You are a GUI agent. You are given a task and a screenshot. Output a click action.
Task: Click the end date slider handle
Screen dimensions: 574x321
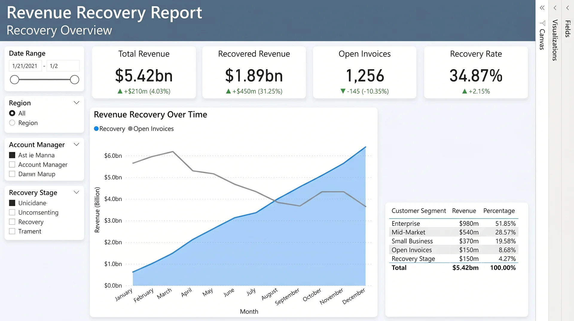(x=74, y=80)
